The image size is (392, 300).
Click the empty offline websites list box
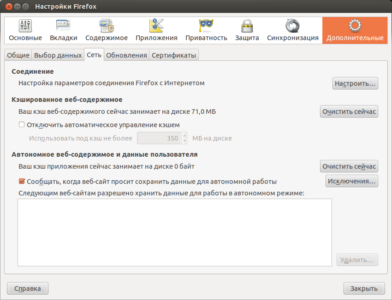[175, 233]
